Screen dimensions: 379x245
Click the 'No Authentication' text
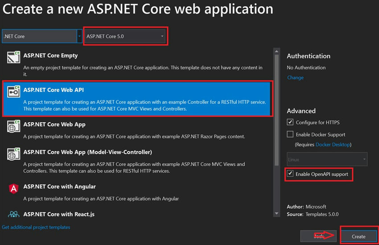[306, 67]
